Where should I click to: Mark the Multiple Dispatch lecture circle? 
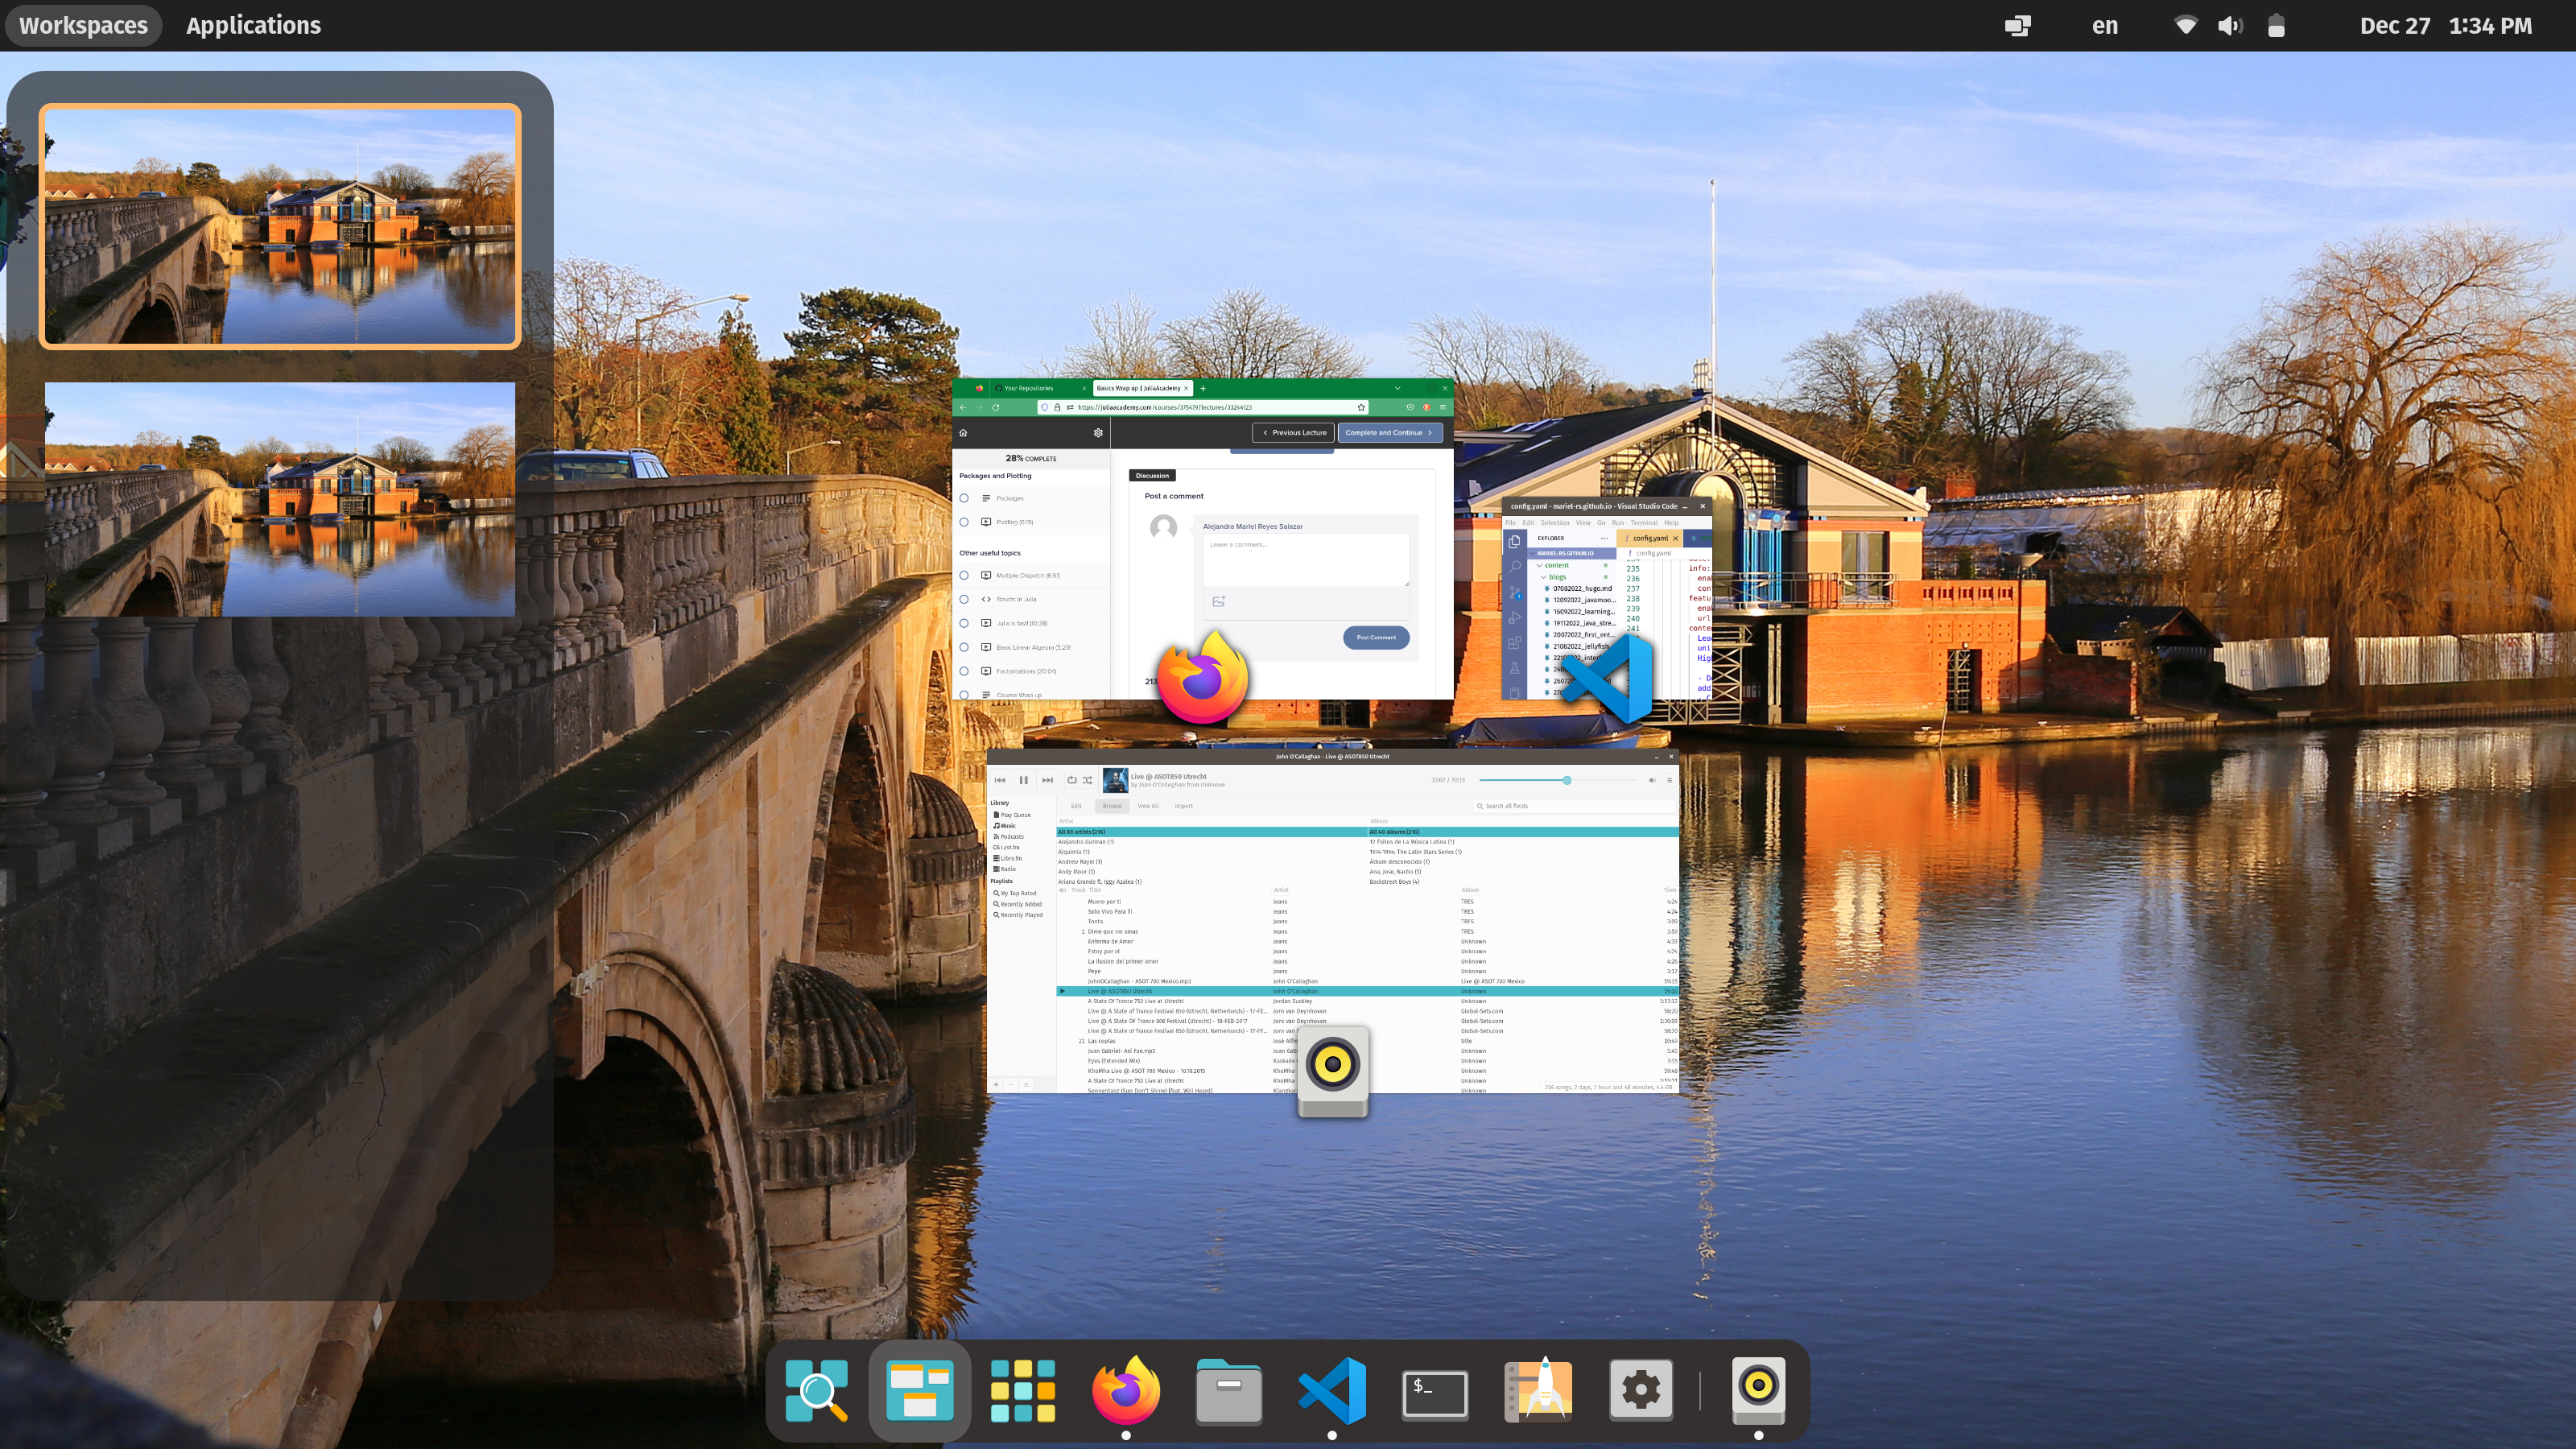click(x=964, y=576)
